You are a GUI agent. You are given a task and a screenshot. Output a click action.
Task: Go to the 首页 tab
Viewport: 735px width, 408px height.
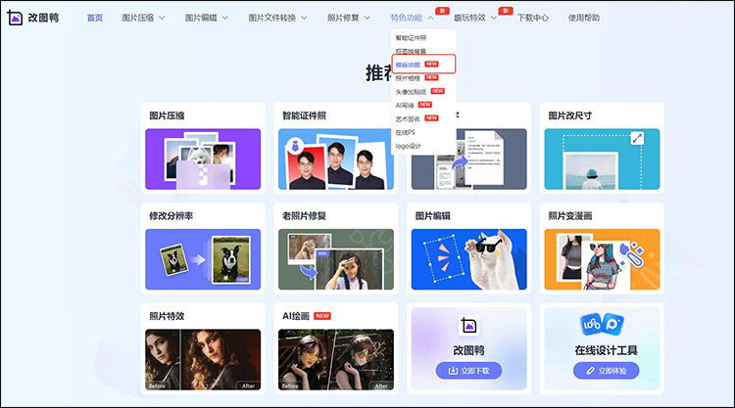click(x=94, y=19)
